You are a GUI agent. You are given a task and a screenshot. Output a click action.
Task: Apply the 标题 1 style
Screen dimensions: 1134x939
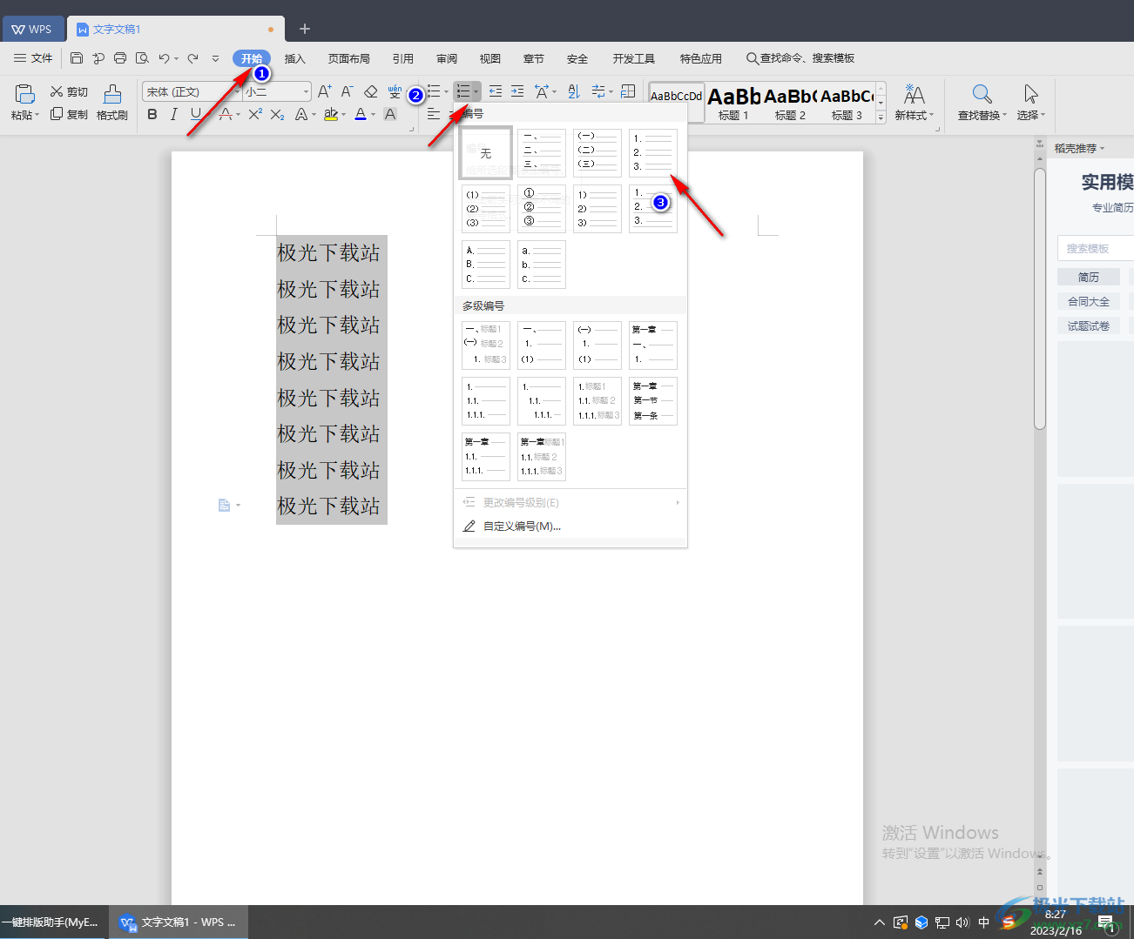pos(733,103)
